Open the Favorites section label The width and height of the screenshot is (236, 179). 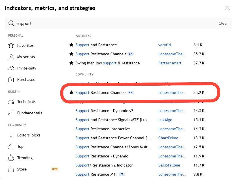(25, 45)
